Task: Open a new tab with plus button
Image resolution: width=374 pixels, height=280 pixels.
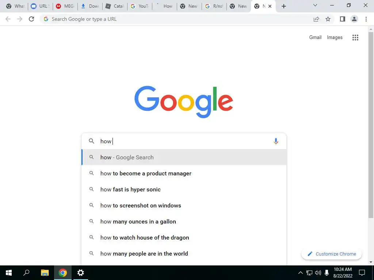Action: pyautogui.click(x=283, y=7)
